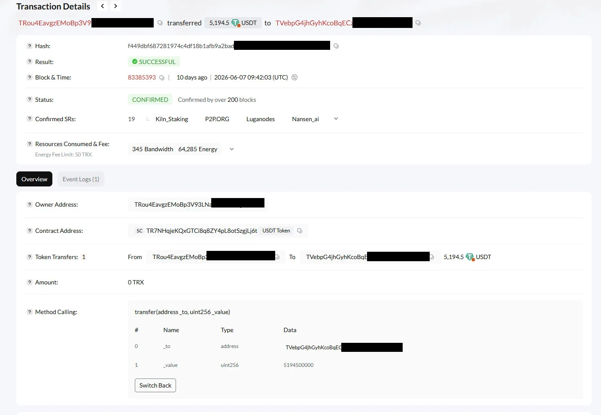The image size is (601, 415).
Task: Click the USDT token icon in the header
Action: click(x=236, y=23)
